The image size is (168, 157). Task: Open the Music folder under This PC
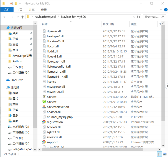point(13,115)
